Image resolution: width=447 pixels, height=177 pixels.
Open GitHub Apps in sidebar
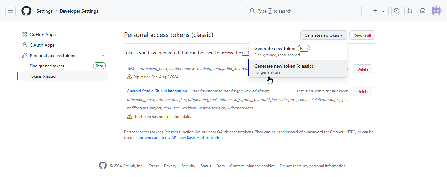click(43, 35)
